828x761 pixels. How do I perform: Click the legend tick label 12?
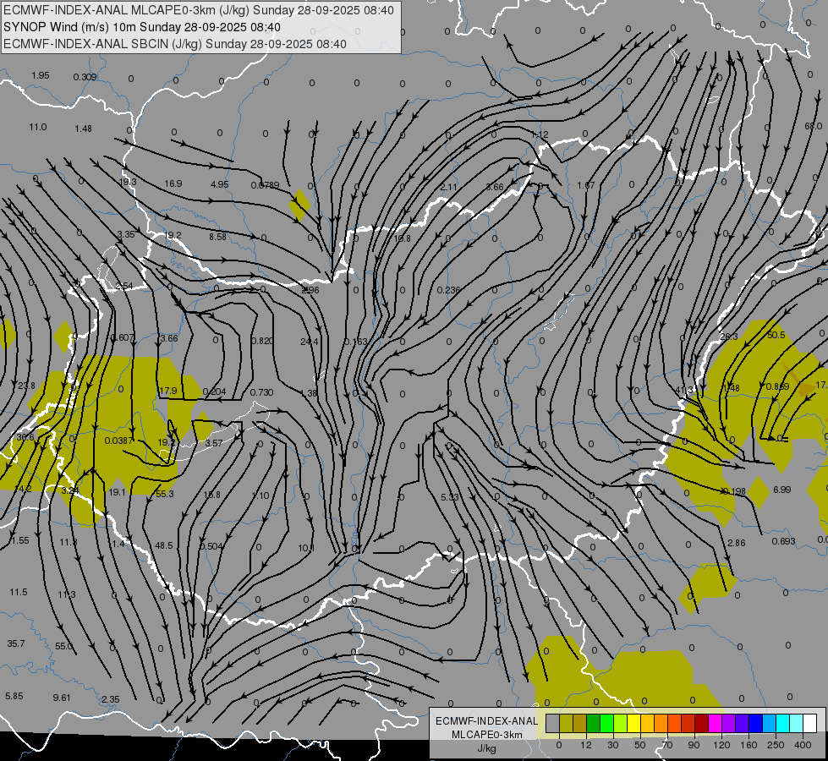point(586,745)
